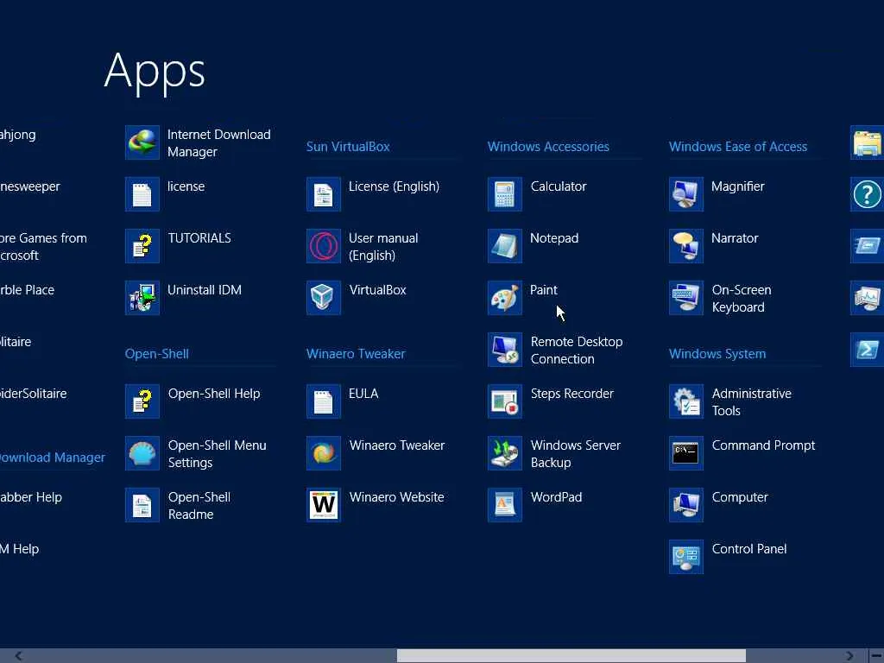The image size is (884, 663).
Task: Click the "Remote Desktop Connection" label
Action: point(576,350)
